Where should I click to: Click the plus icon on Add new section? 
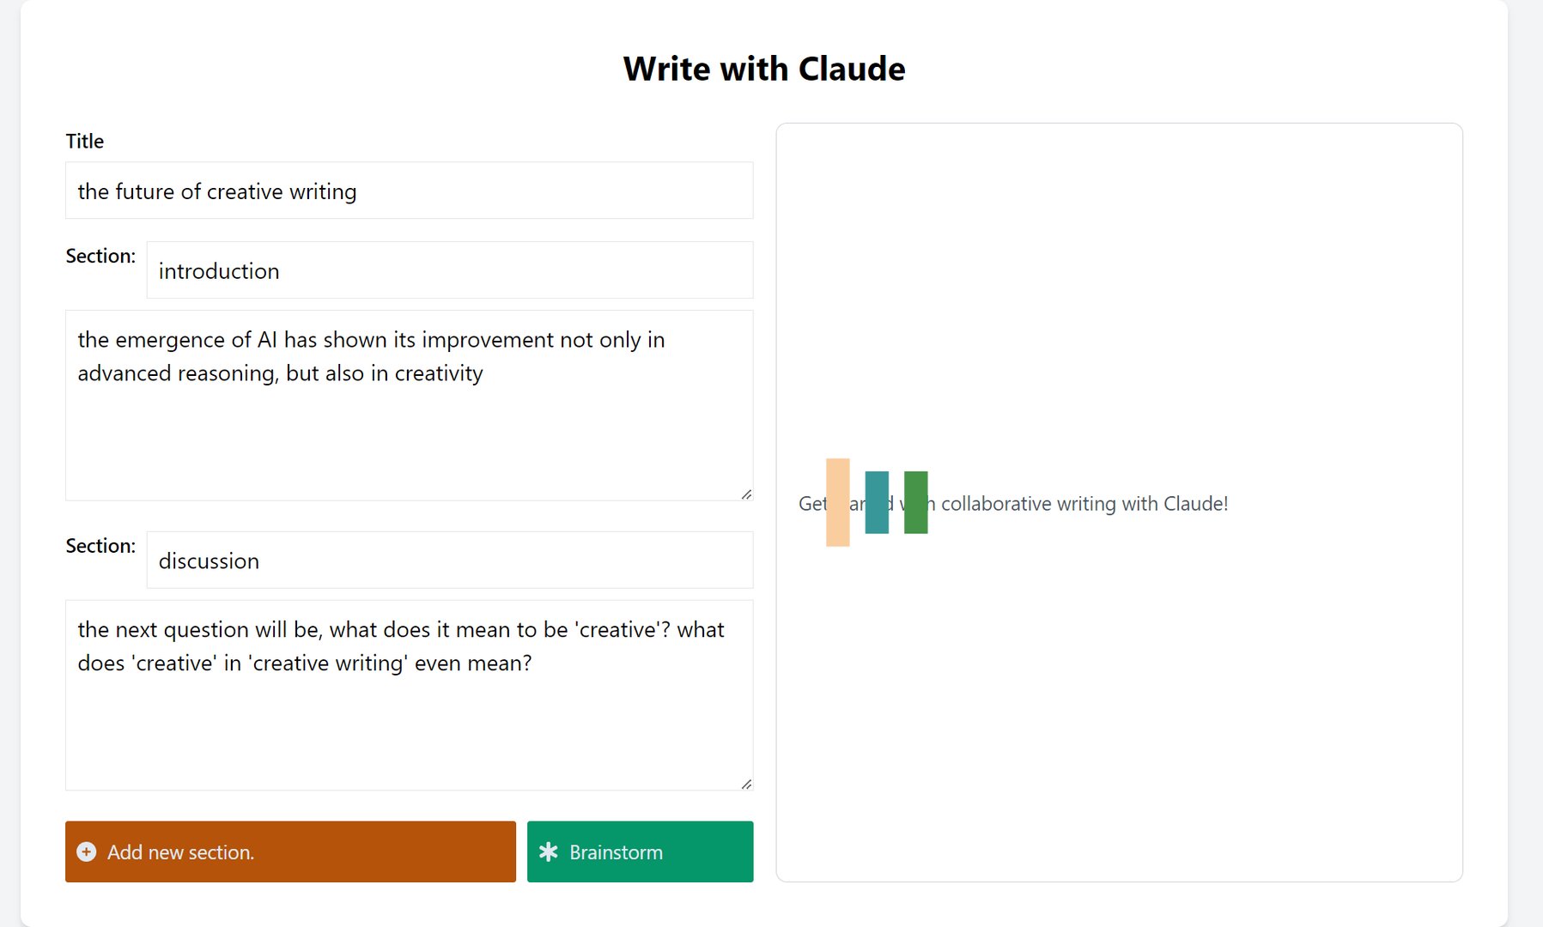pyautogui.click(x=87, y=851)
